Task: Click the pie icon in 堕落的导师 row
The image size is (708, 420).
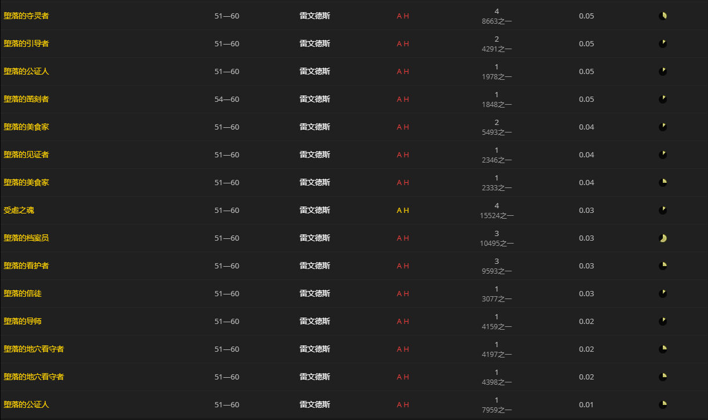Action: tap(663, 321)
